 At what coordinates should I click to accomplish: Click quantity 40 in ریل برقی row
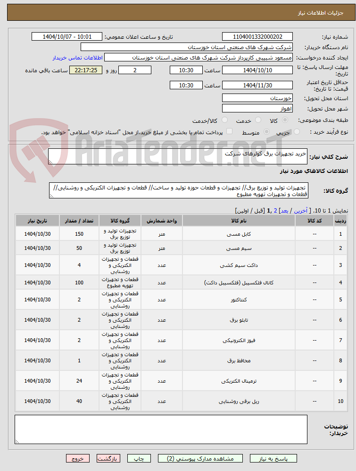[x=79, y=401]
